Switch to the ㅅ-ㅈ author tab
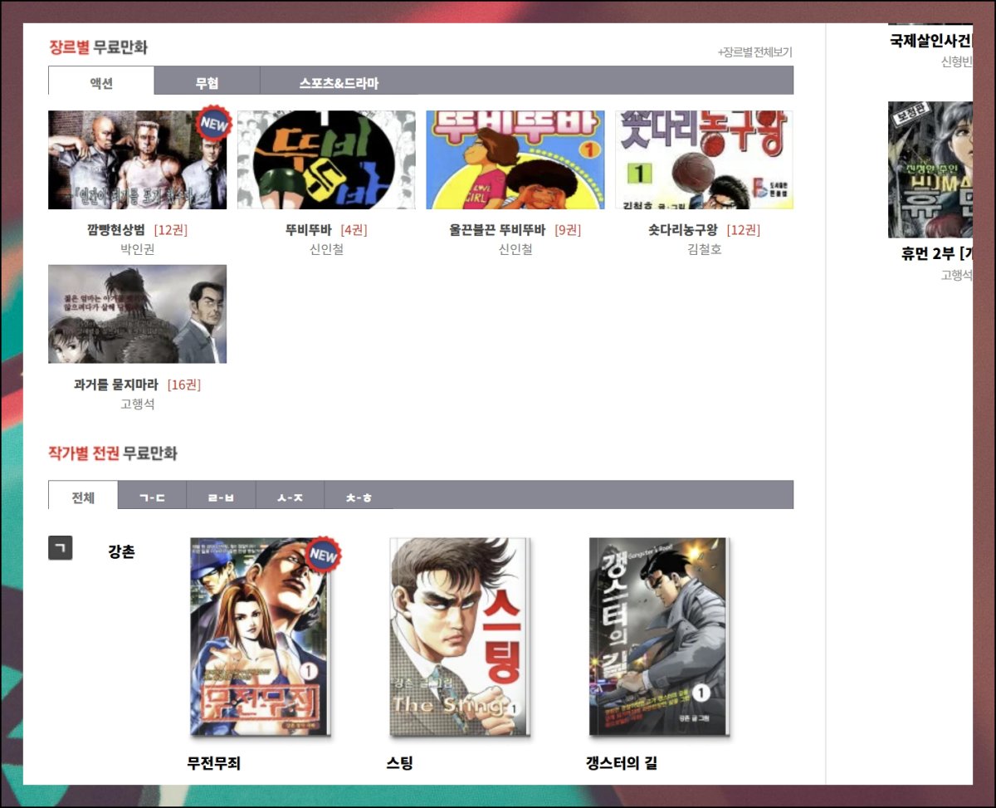 (x=290, y=496)
